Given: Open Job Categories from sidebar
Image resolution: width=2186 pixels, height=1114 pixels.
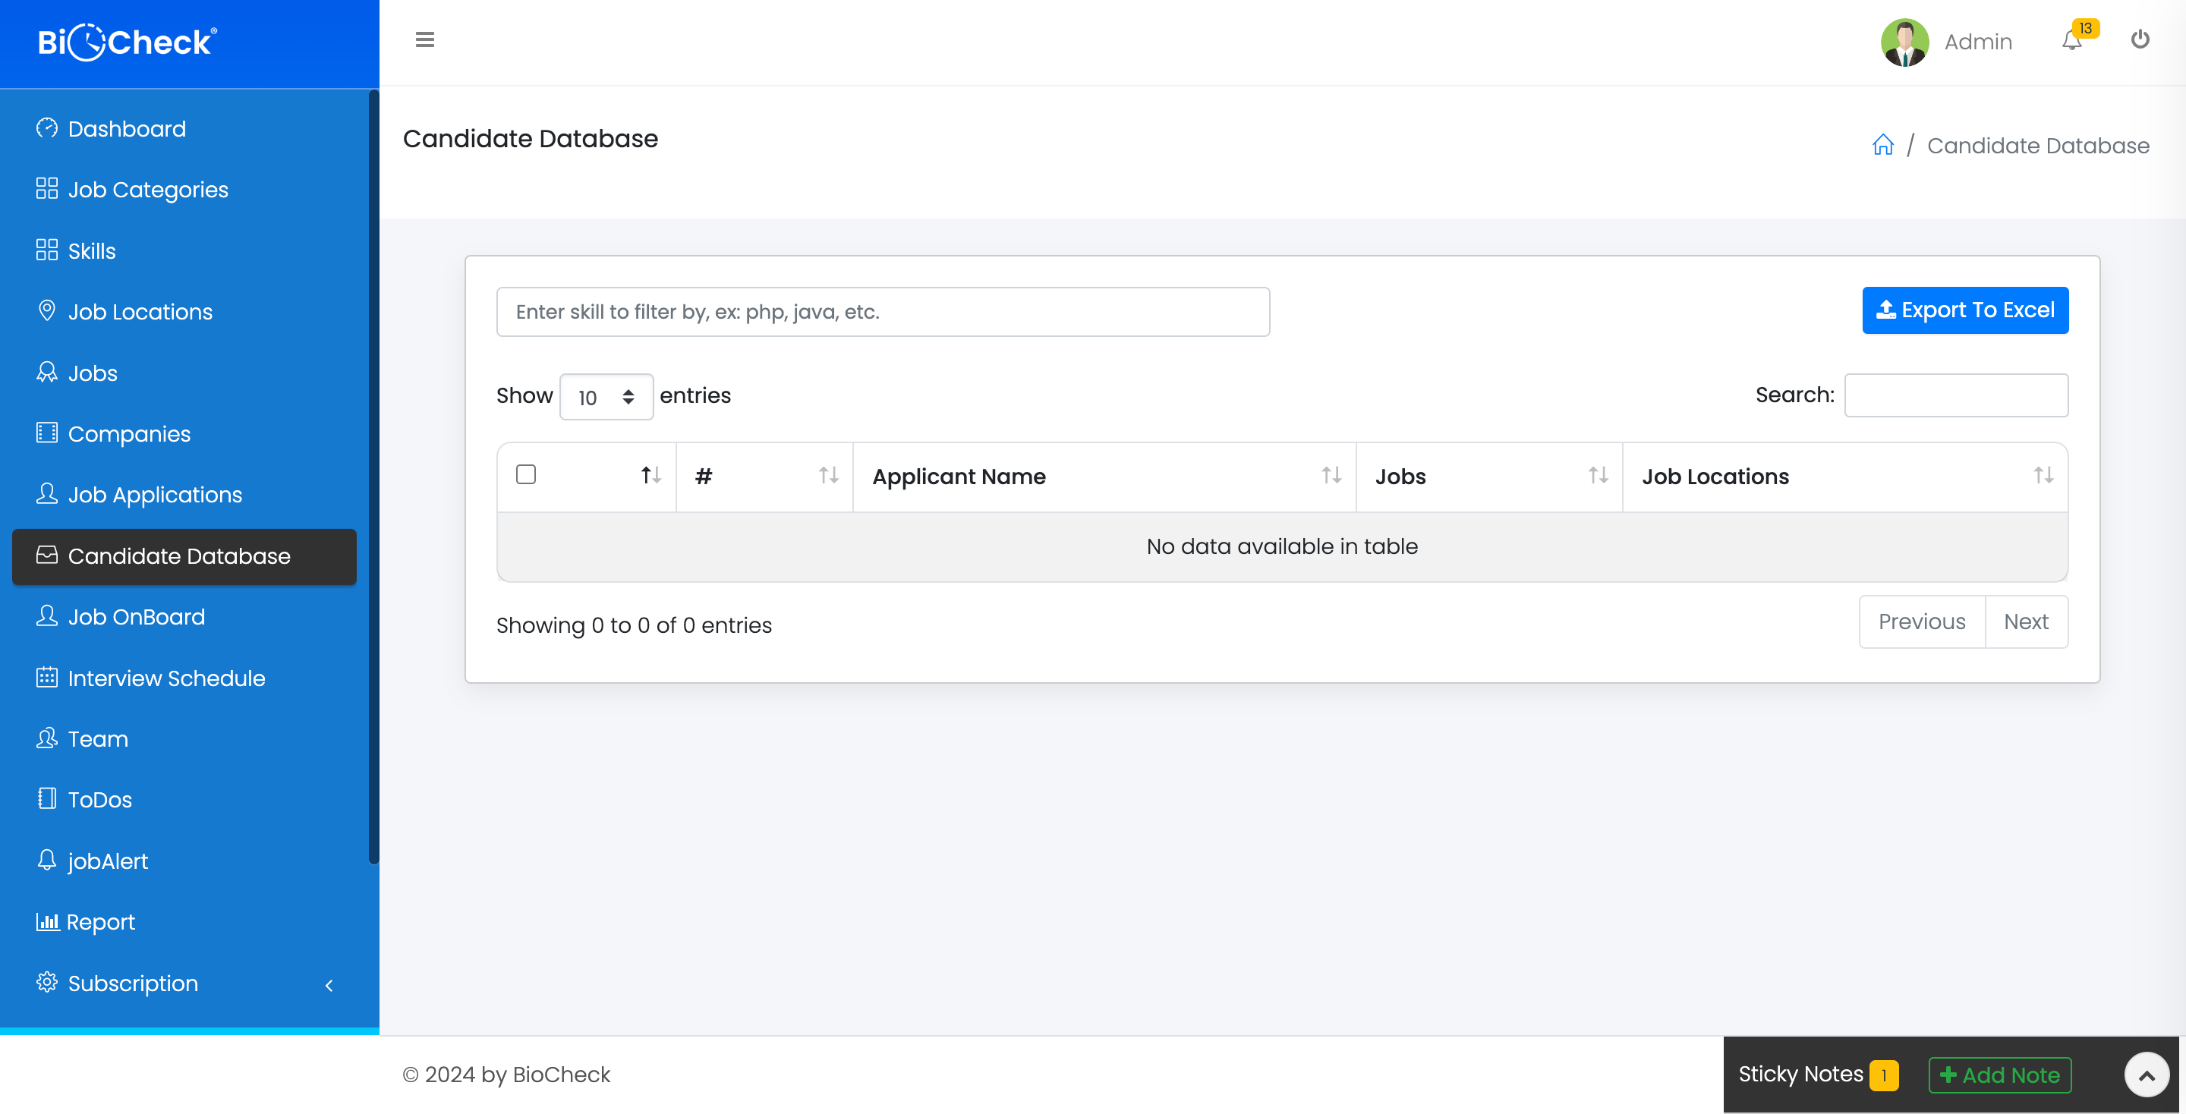Looking at the screenshot, I should click(x=148, y=189).
